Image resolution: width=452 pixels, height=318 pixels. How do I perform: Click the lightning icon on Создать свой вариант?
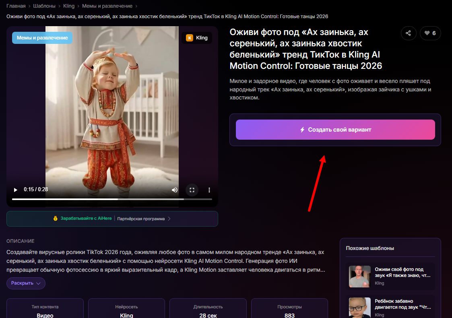(302, 130)
